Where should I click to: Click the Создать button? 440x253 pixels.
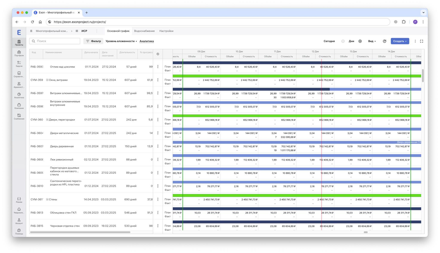point(400,41)
